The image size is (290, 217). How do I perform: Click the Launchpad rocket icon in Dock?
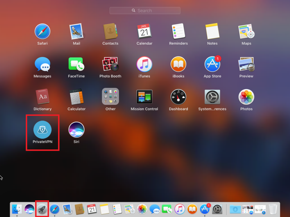[42, 209]
